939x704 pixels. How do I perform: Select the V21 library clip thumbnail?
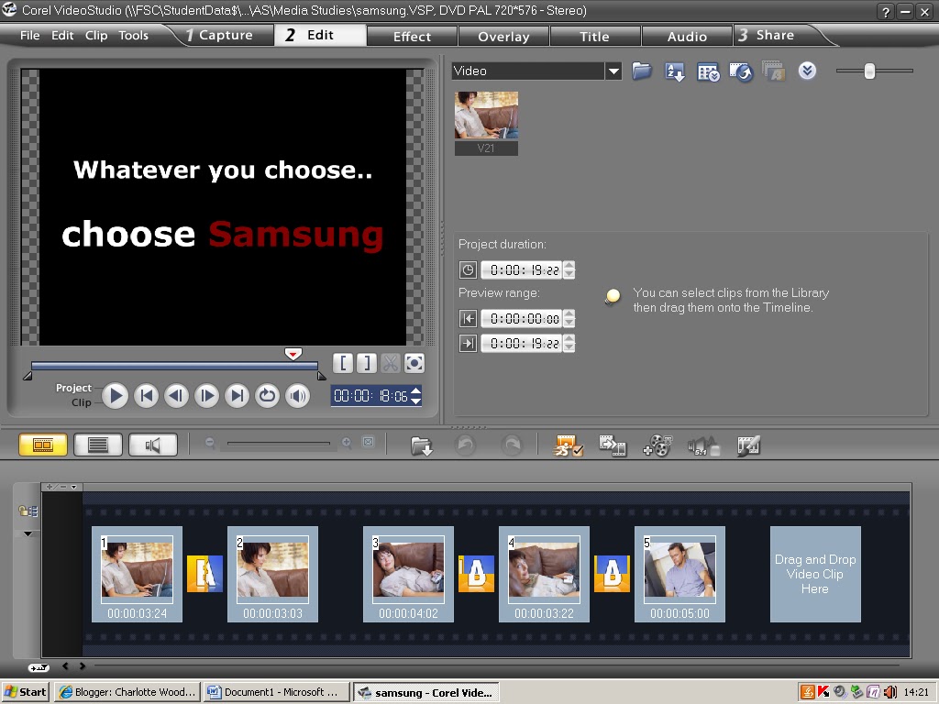point(486,123)
